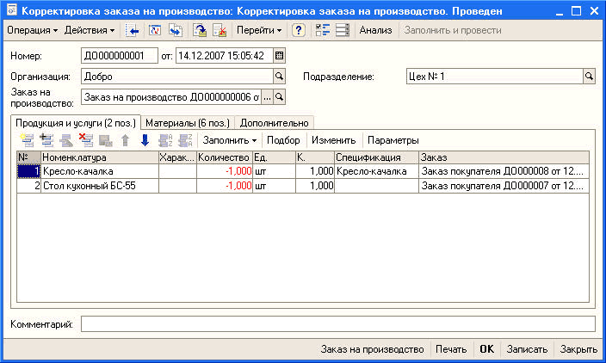Switch to Продукция и услуги tab
Image resolution: width=606 pixels, height=363 pixels.
pyautogui.click(x=76, y=123)
